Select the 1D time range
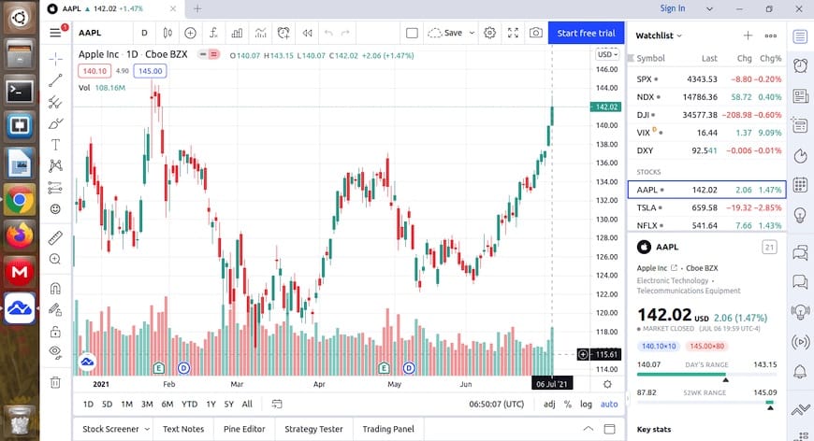This screenshot has width=814, height=441. [x=88, y=405]
